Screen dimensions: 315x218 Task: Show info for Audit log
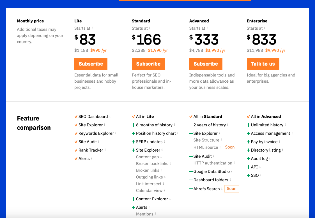pyautogui.click(x=270, y=158)
